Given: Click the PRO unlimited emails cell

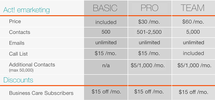Looking at the screenshot, I should pos(149,43).
